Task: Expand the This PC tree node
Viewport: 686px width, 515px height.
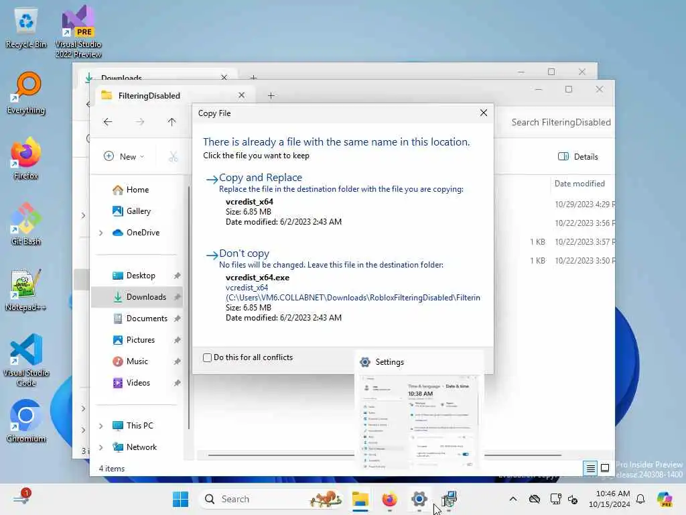Action: pos(101,426)
